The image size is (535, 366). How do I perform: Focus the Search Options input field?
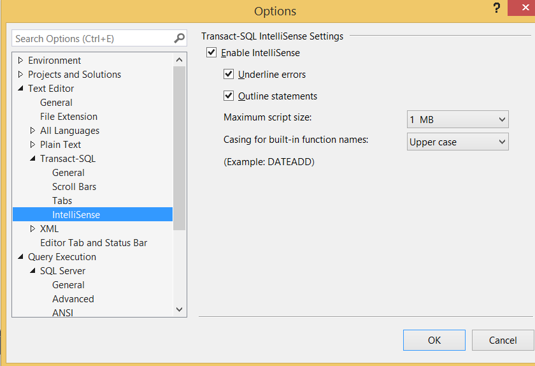pos(93,38)
